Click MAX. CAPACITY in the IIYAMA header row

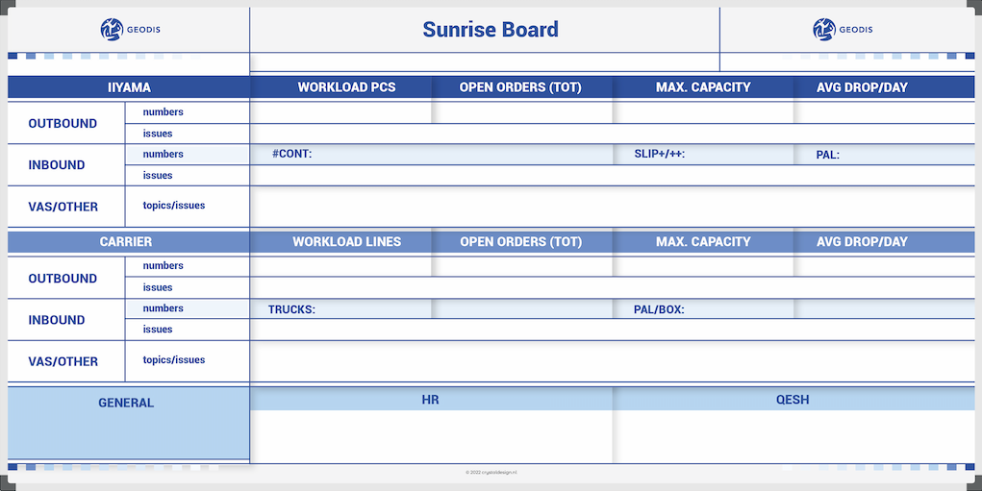click(x=703, y=87)
